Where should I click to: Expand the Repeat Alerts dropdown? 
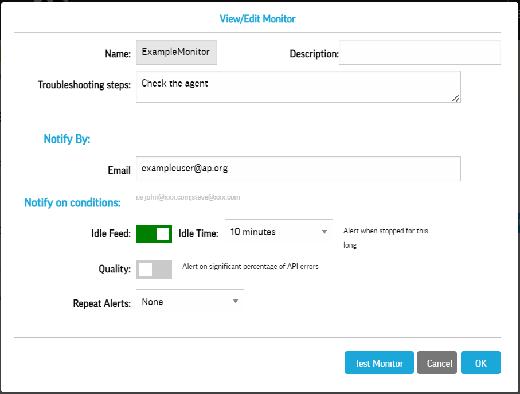[x=190, y=302]
